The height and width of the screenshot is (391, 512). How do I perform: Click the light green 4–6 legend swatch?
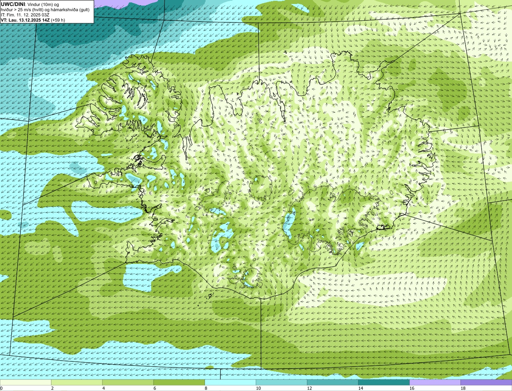tap(128, 382)
